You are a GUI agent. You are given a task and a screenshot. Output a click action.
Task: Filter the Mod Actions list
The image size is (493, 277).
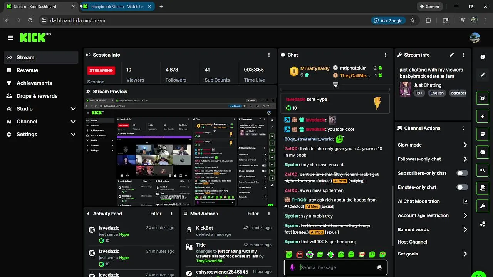pos(253,214)
